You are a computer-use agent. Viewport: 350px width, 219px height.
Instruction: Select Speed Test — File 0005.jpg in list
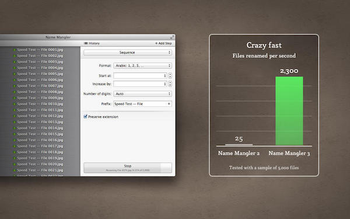tap(40, 74)
